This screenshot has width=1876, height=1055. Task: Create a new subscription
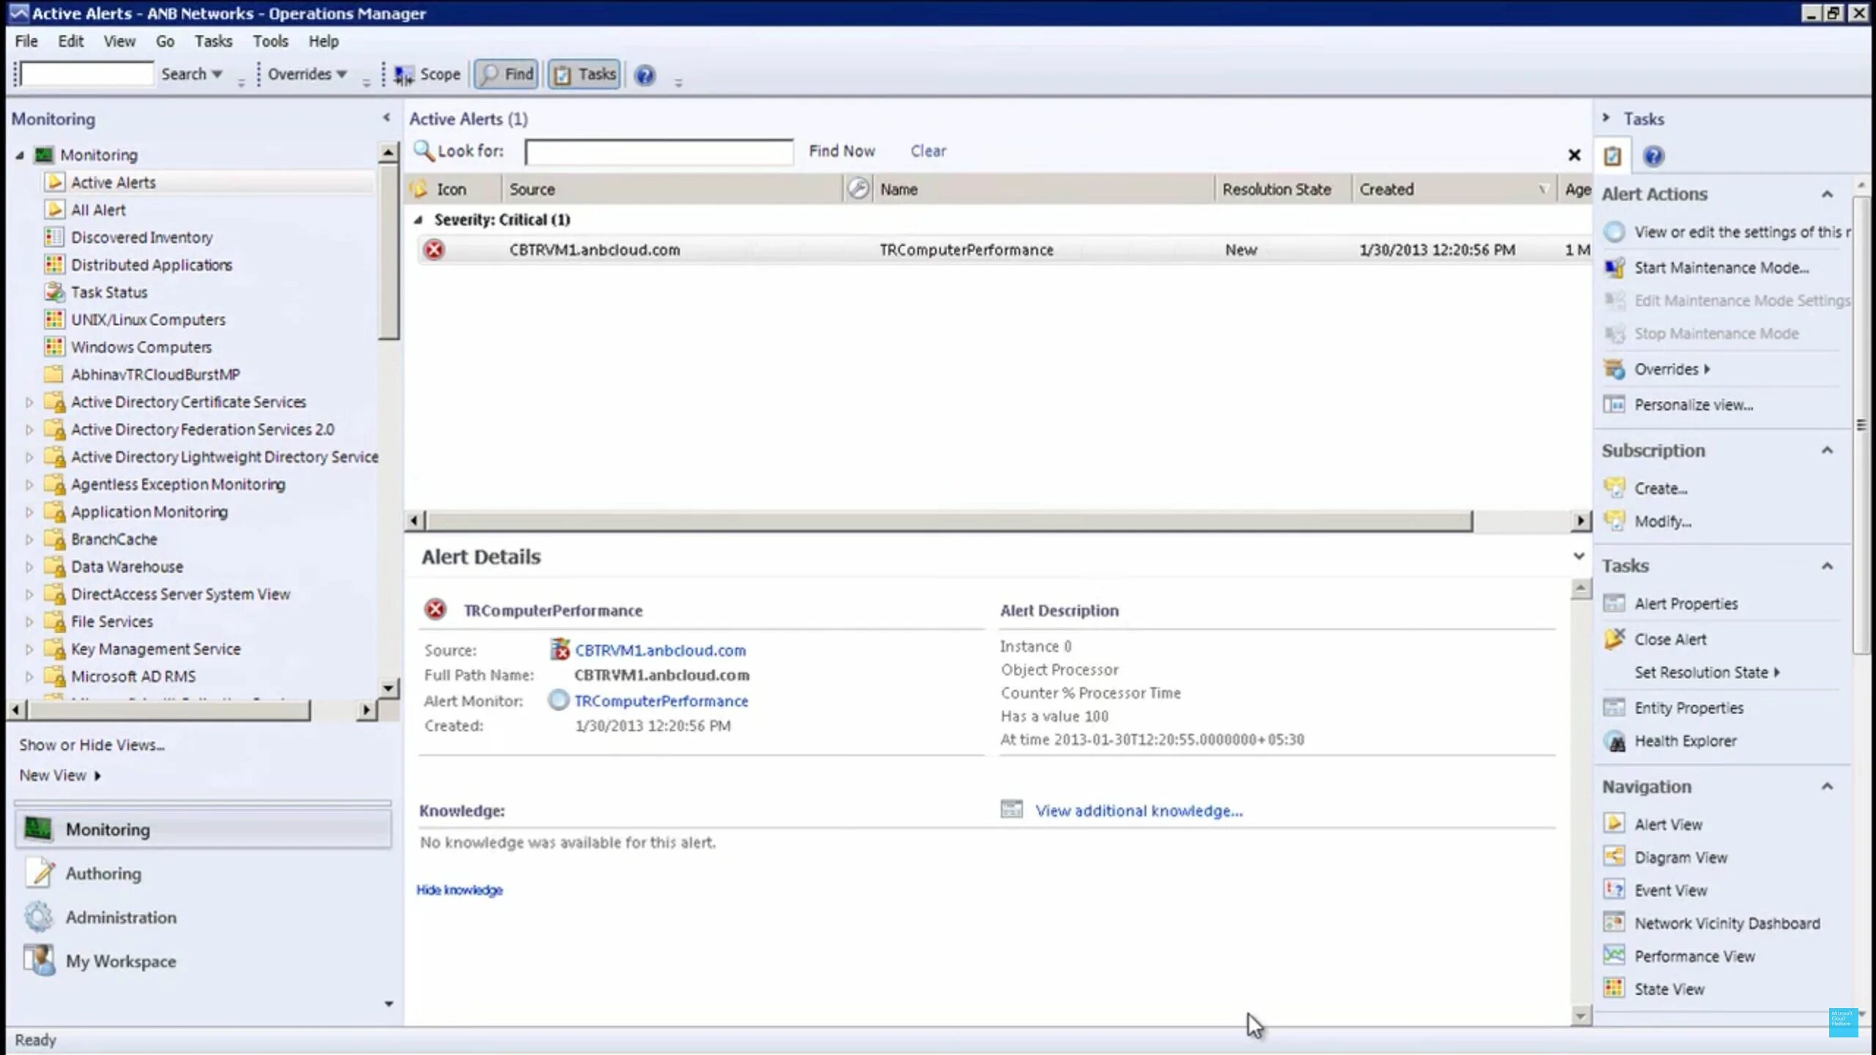coord(1661,488)
